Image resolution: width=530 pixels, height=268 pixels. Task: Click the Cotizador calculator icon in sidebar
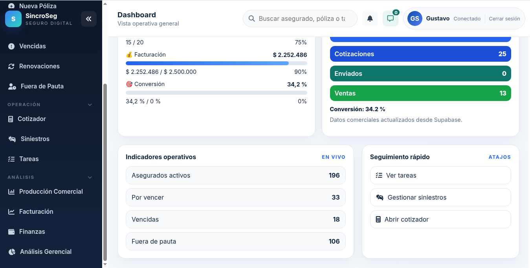11,119
